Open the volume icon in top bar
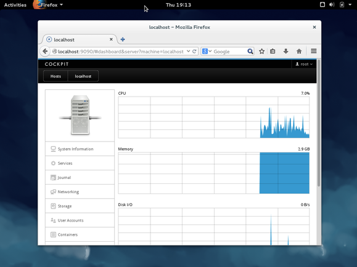Viewport: 357px width, 267px height. (332, 4)
